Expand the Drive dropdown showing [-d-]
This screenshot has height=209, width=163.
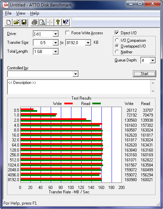tap(55, 34)
